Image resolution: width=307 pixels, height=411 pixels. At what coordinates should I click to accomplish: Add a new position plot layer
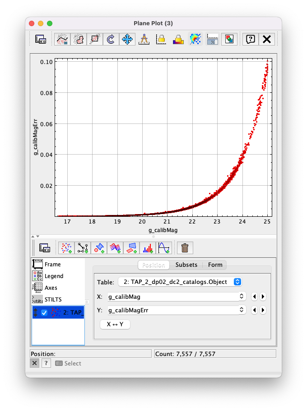pyautogui.click(x=66, y=248)
